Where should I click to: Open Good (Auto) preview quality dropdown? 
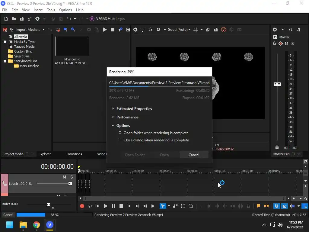(x=179, y=30)
